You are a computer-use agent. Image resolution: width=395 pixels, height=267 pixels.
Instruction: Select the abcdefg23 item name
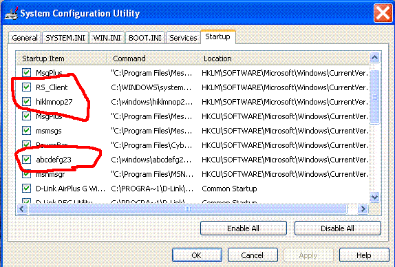click(54, 160)
